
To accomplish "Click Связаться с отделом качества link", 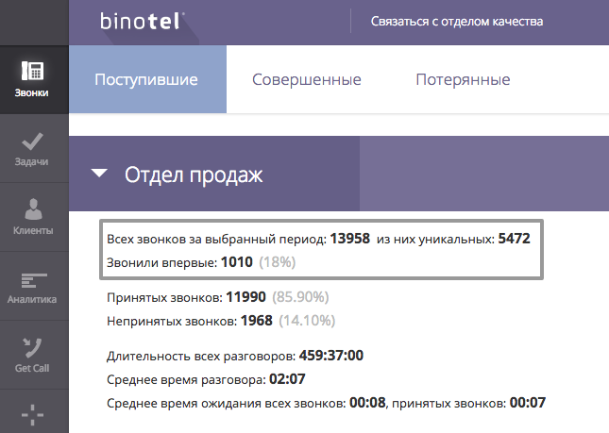I will 457,22.
